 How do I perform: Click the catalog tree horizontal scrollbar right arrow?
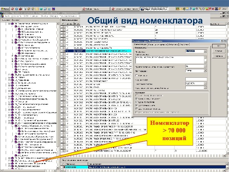[x=55, y=170]
